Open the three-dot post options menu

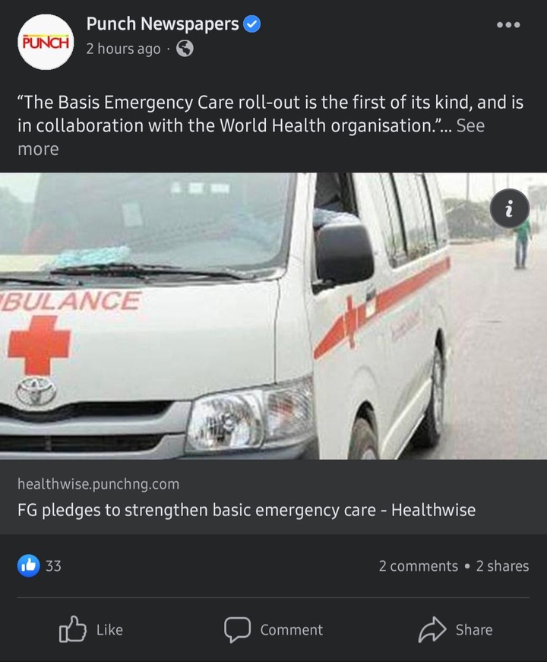coord(508,25)
